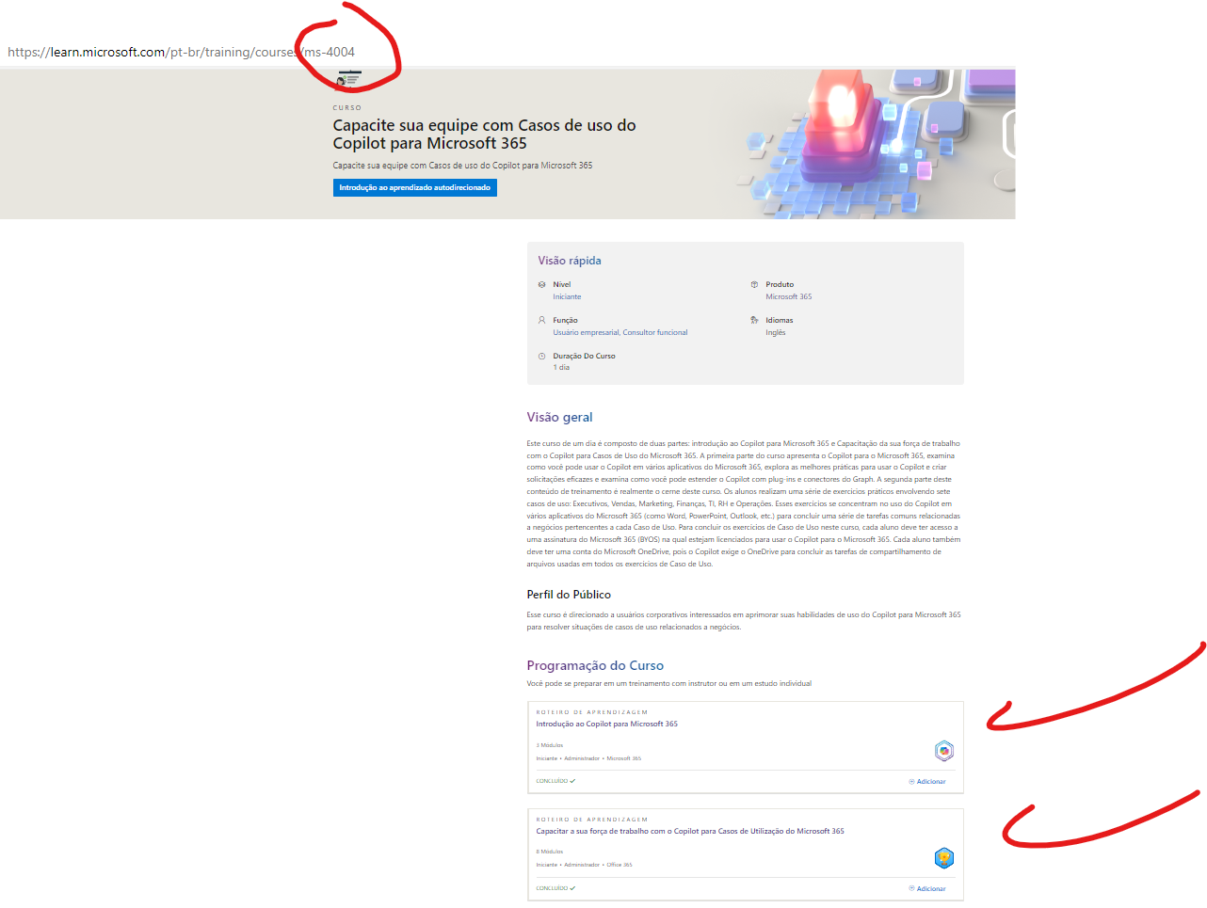Open the Usuário empresarial role link
This screenshot has width=1207, height=908.
[x=586, y=332]
